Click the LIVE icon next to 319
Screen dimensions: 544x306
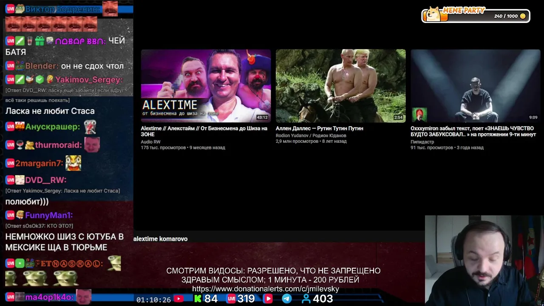click(x=231, y=299)
